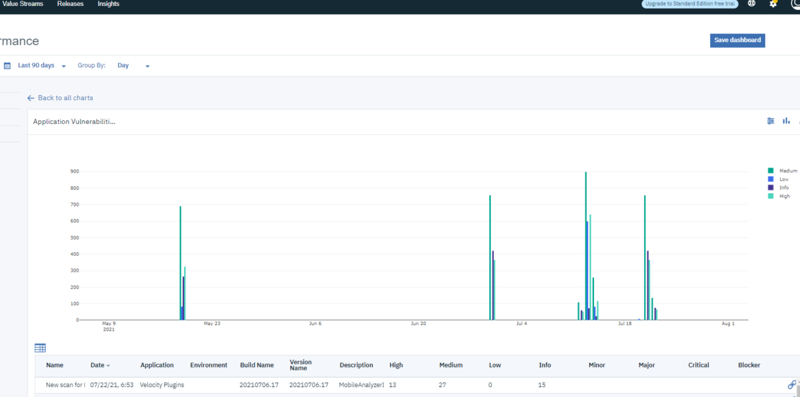Click the table view grid icon
This screenshot has height=397, width=800.
40,348
